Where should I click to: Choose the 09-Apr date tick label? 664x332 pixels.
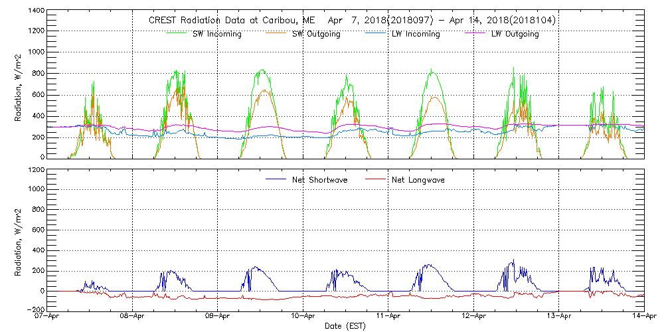tap(218, 317)
